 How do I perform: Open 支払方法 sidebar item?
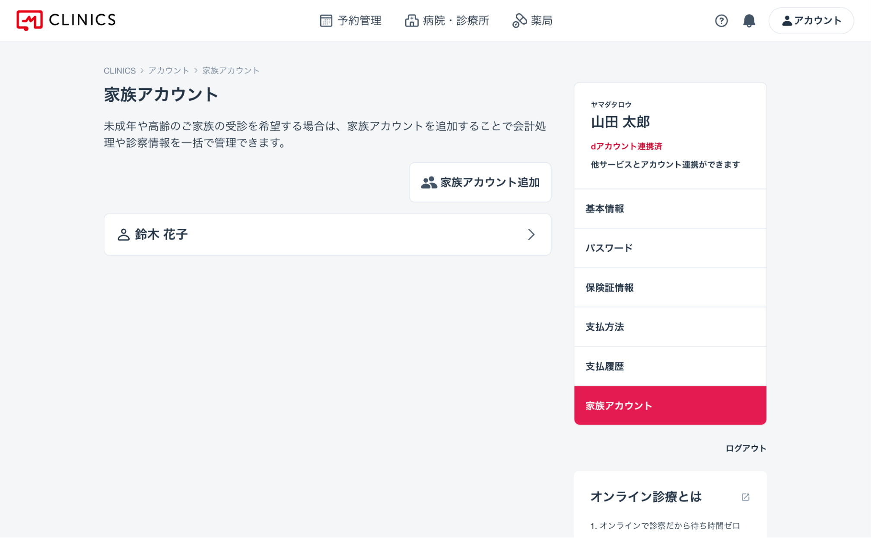click(670, 327)
